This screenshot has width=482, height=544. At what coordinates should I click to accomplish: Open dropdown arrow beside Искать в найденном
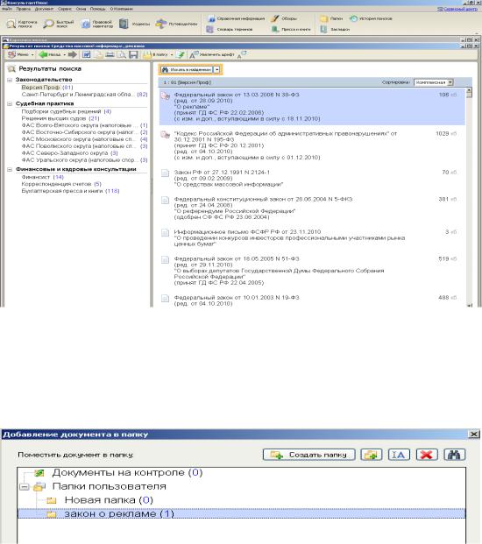[216, 70]
